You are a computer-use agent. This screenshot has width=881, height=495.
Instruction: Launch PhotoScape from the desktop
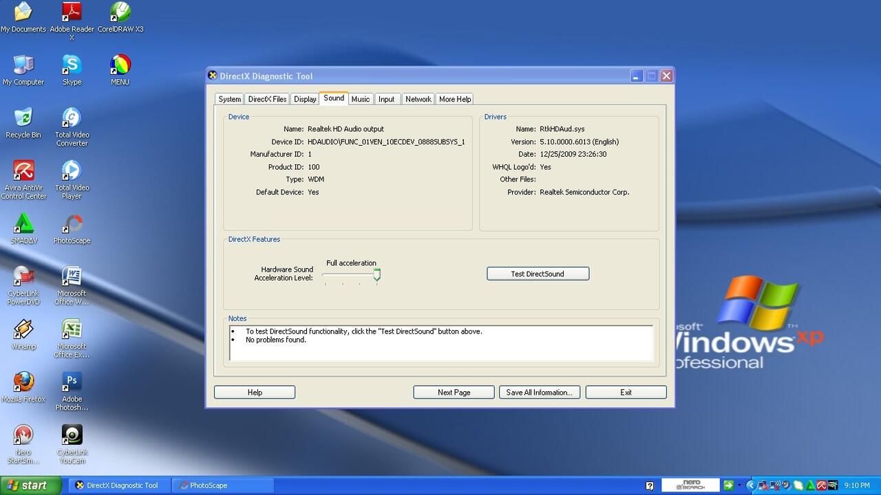coord(72,229)
